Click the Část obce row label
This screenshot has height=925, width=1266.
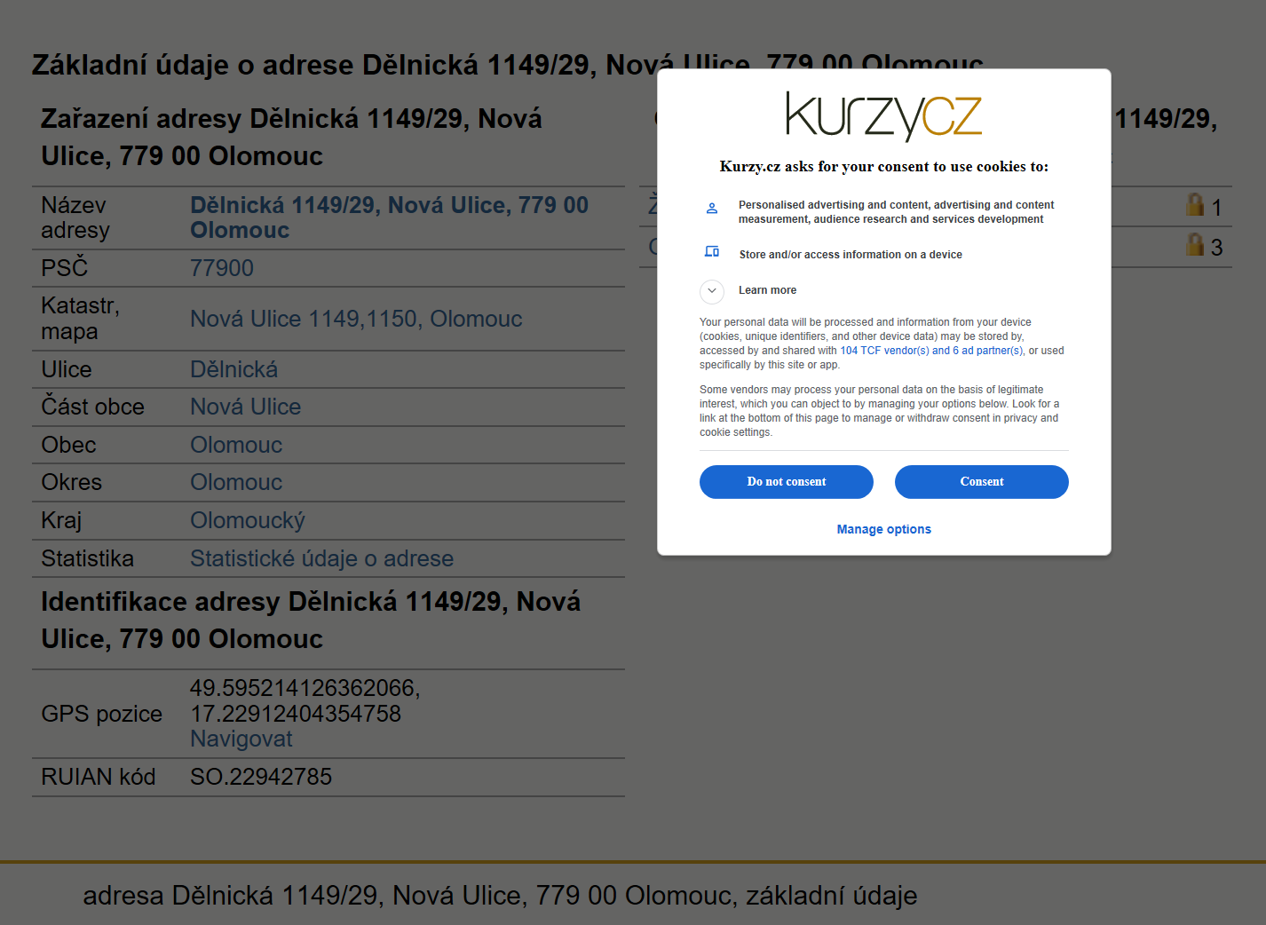pyautogui.click(x=92, y=407)
